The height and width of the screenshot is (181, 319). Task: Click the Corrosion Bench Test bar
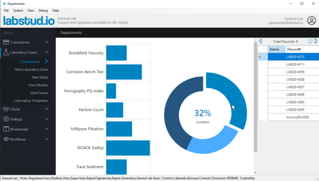pos(124,72)
